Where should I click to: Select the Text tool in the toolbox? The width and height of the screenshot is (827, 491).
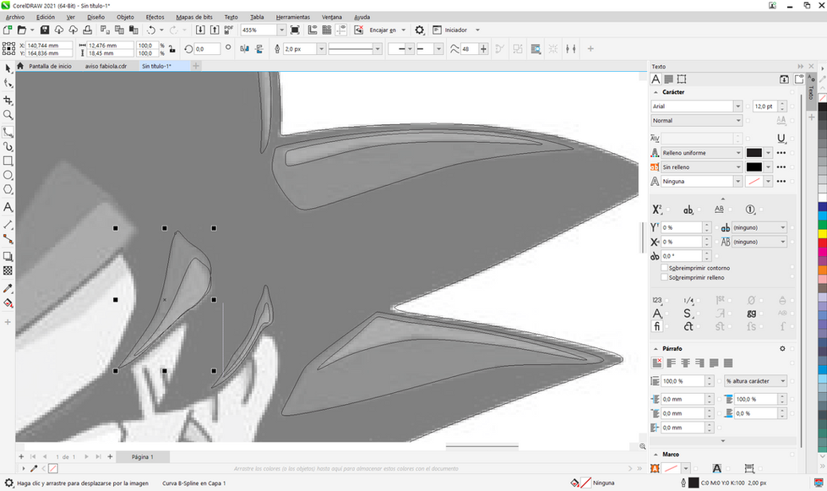[x=8, y=207]
